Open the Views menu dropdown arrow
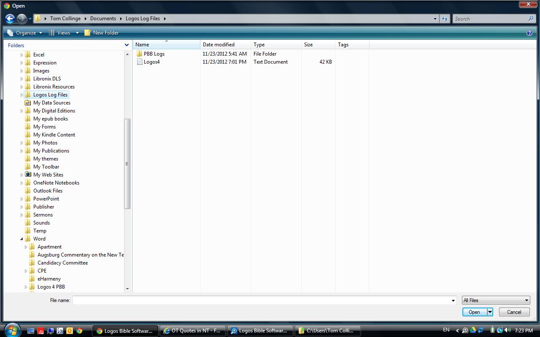 pyautogui.click(x=77, y=33)
